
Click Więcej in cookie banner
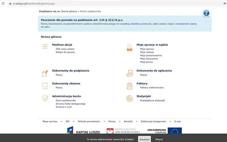[x=159, y=139]
